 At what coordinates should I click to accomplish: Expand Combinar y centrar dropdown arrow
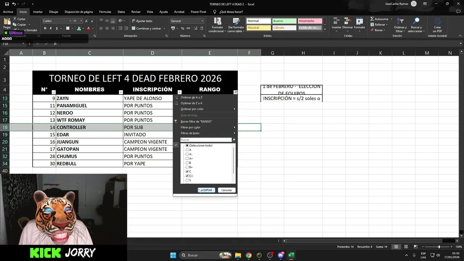(x=163, y=28)
